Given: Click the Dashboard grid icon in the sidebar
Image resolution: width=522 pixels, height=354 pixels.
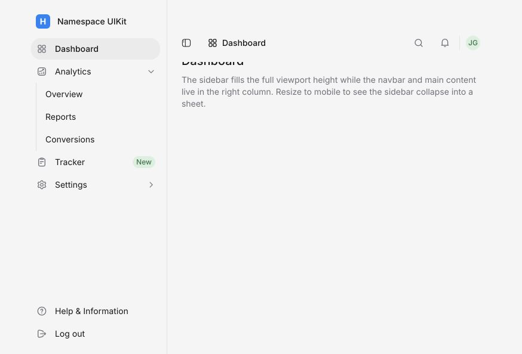Looking at the screenshot, I should (42, 49).
